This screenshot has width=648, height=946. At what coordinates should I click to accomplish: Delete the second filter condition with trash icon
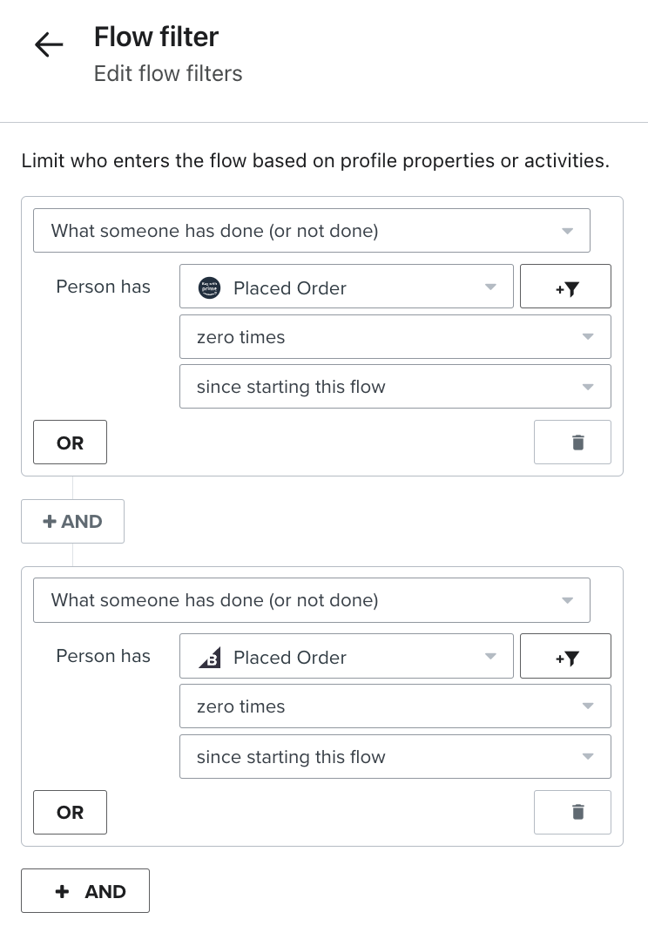coord(577,812)
